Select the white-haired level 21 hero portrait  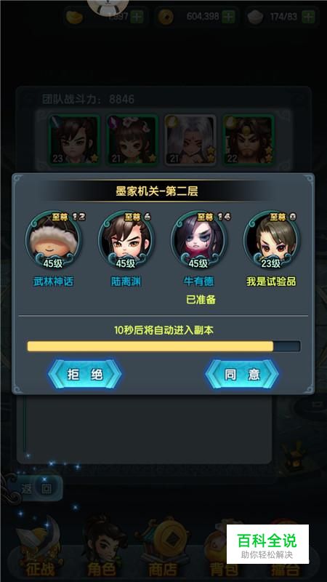[190, 140]
